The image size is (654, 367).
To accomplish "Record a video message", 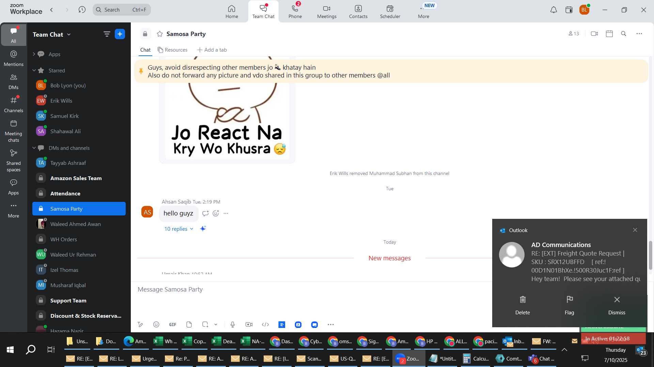I will [249, 325].
